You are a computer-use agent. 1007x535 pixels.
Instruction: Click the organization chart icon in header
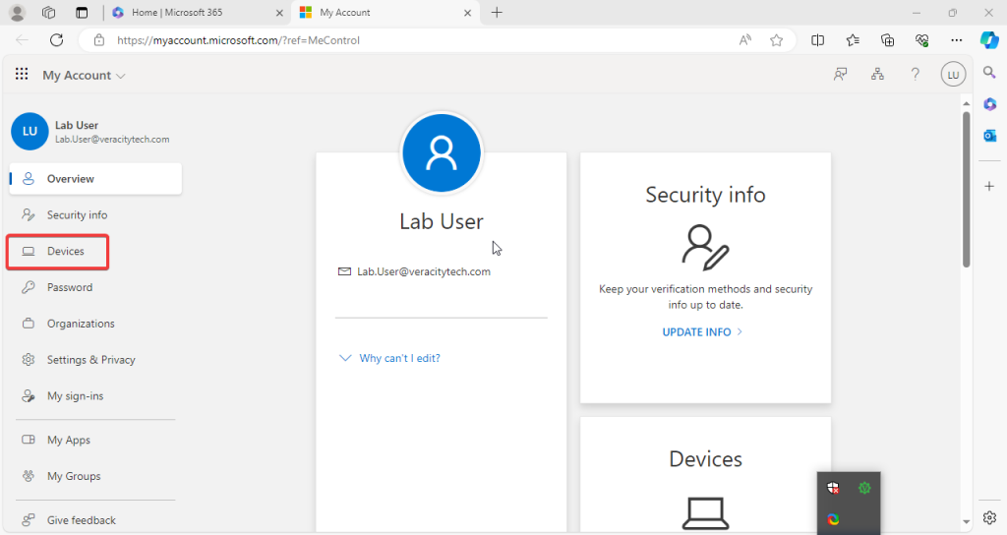click(x=877, y=75)
